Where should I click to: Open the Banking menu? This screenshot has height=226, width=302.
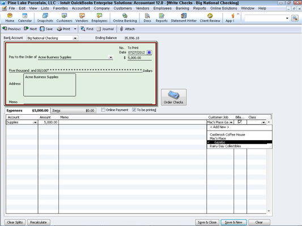(x=182, y=8)
